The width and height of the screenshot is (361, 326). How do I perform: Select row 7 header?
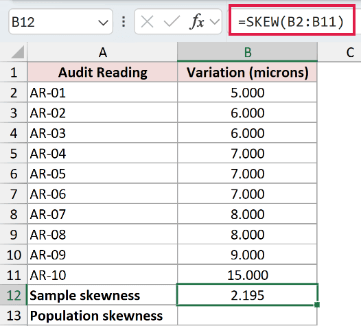coord(14,194)
